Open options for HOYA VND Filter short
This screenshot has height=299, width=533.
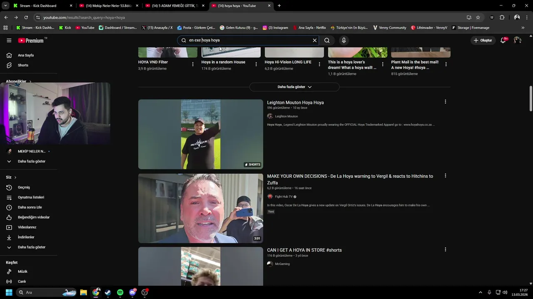coord(193,64)
